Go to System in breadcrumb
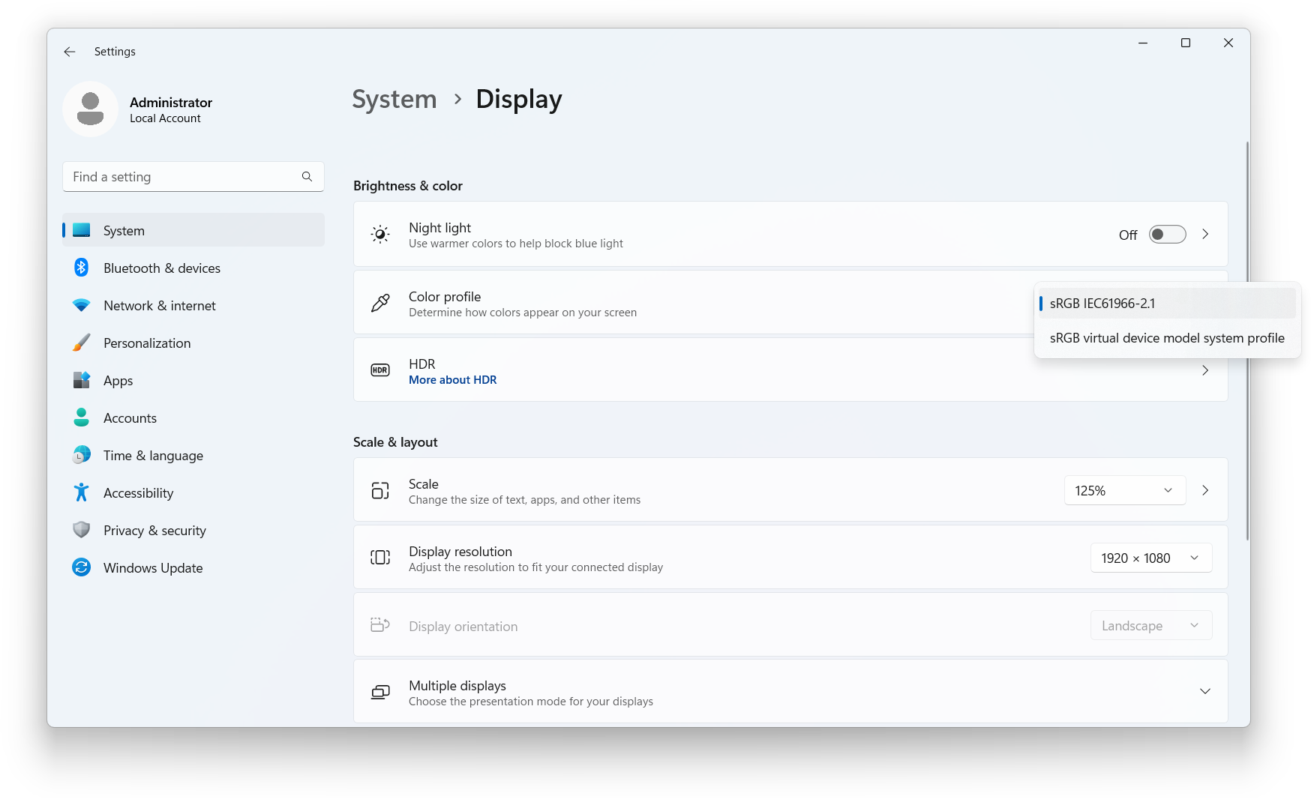1311x799 pixels. [x=394, y=99]
